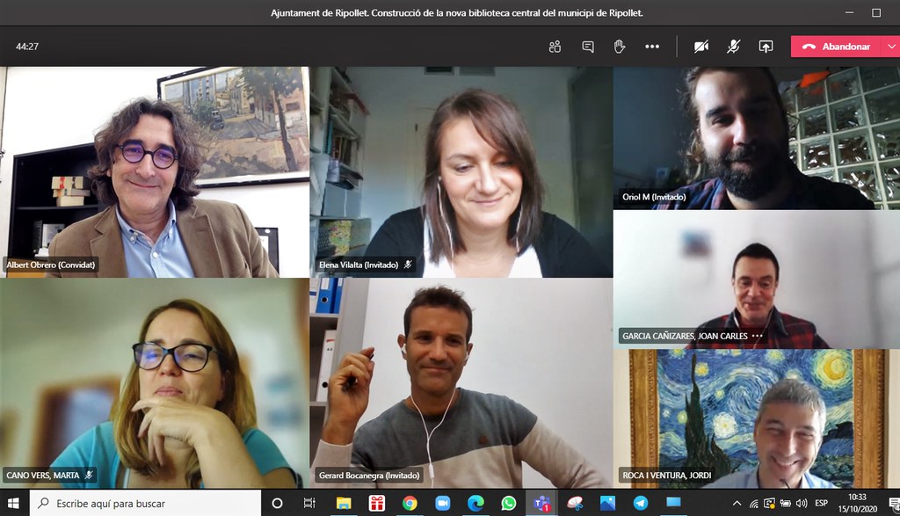
Task: Open the Windows Start menu
Action: tap(15, 504)
